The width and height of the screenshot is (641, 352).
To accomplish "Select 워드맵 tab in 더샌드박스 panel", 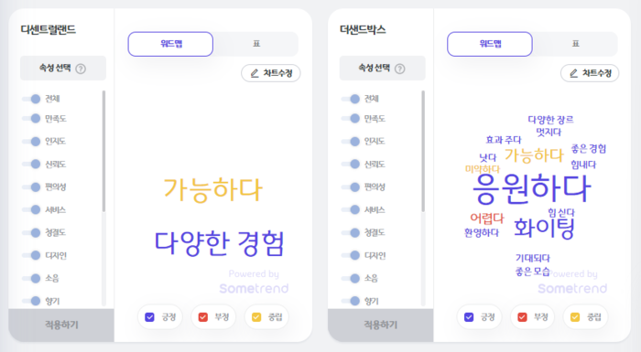I will pyautogui.click(x=490, y=44).
